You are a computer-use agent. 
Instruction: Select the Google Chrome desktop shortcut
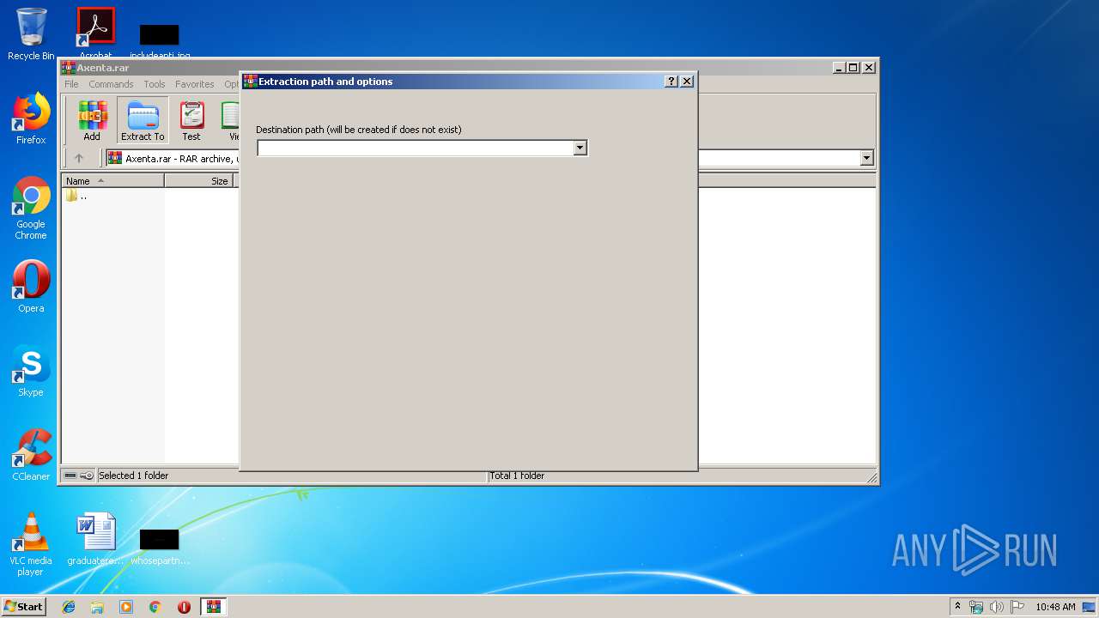click(31, 208)
